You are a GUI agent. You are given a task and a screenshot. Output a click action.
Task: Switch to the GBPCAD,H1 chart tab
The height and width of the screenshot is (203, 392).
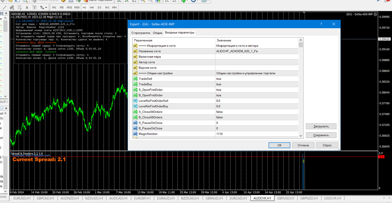click(x=45, y=198)
